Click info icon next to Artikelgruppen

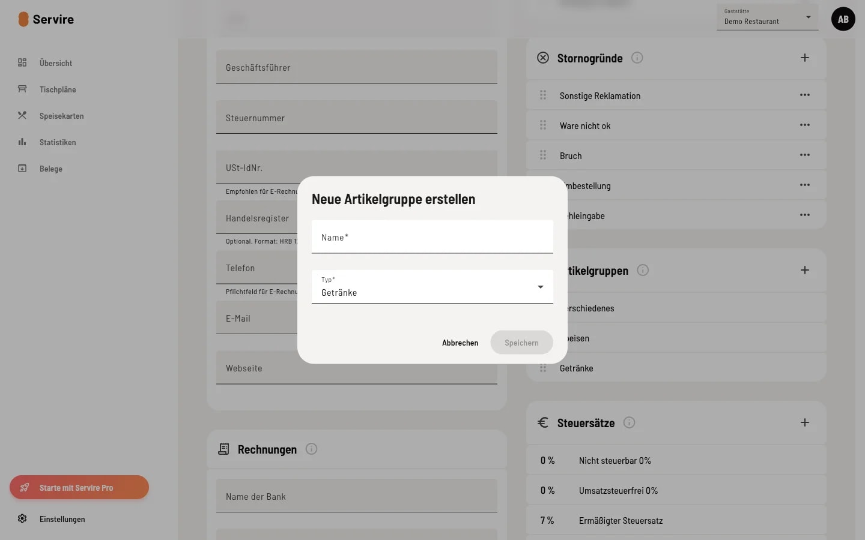[x=643, y=270]
